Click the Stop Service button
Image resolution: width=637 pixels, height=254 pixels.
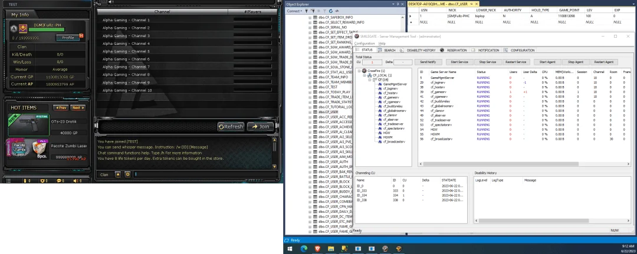(x=488, y=62)
